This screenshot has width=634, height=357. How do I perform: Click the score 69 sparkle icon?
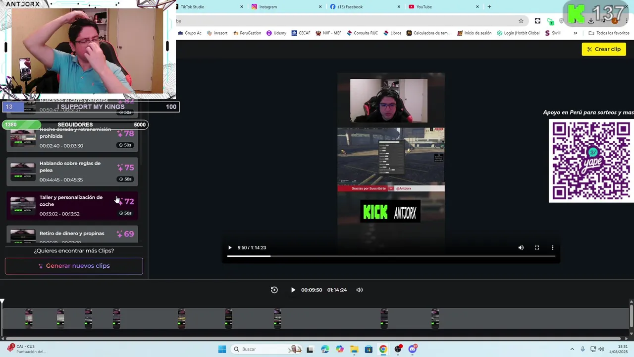click(x=120, y=234)
